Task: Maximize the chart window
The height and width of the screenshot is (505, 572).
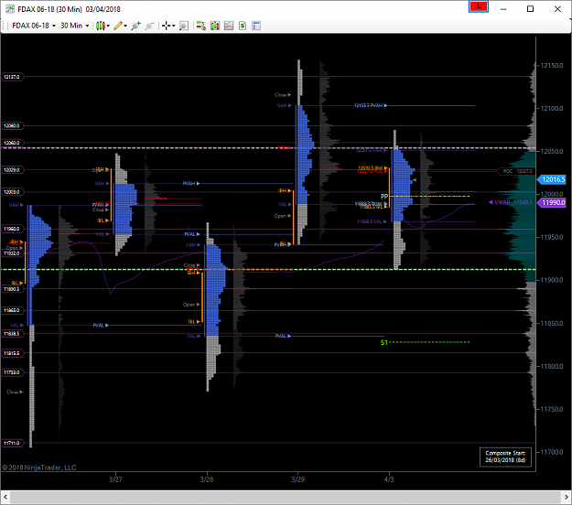Action: coord(531,9)
